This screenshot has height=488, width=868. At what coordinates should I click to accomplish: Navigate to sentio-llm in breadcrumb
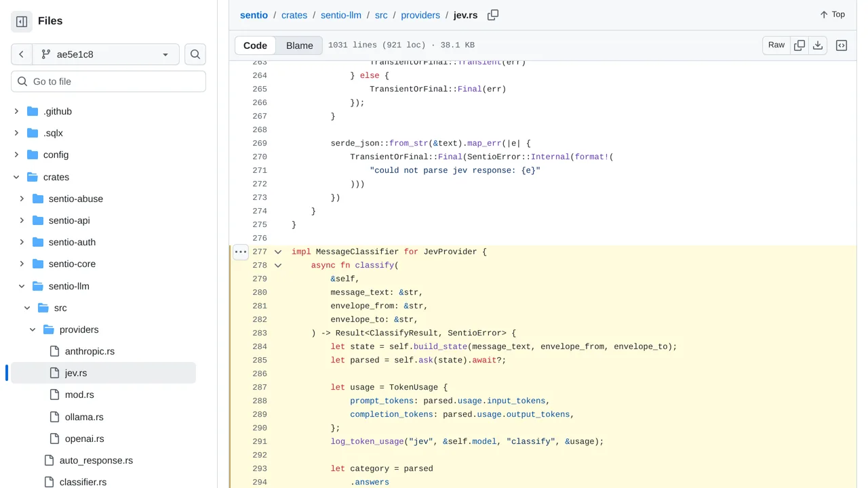[x=341, y=15]
